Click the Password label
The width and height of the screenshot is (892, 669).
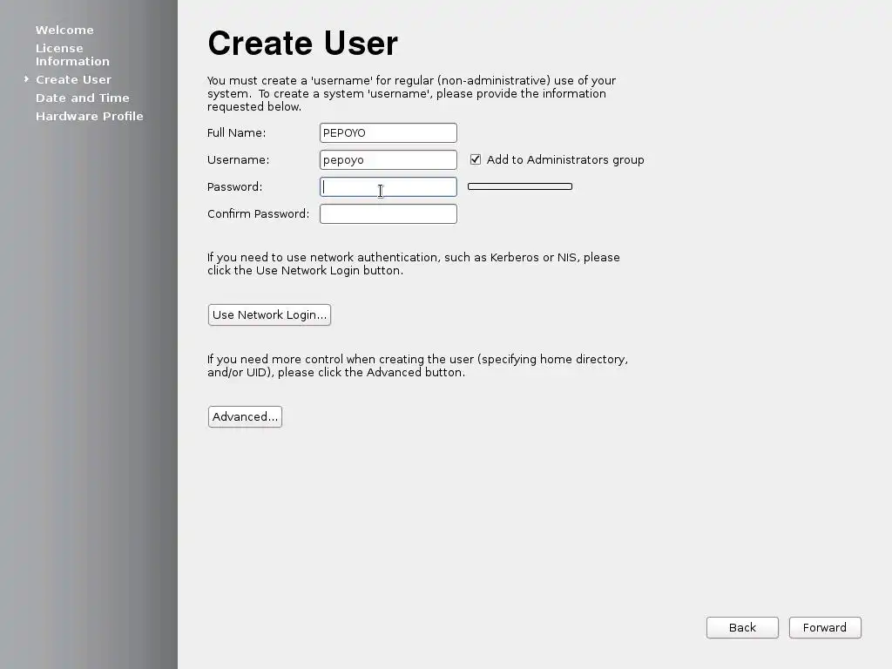(234, 187)
